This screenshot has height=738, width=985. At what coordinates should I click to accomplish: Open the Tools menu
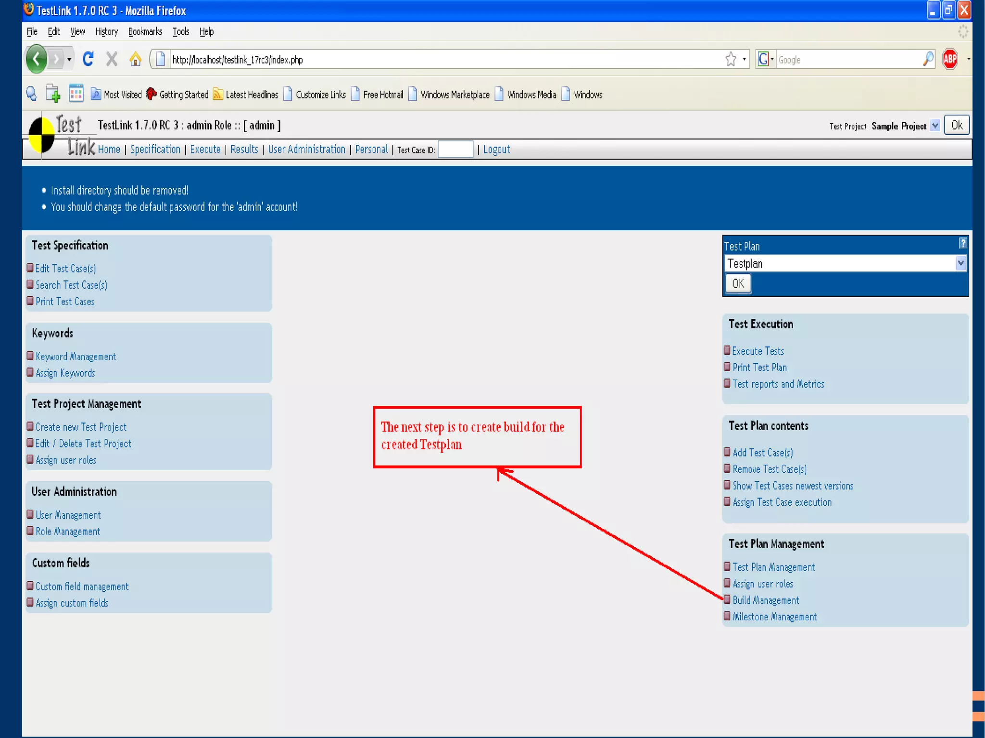[181, 32]
